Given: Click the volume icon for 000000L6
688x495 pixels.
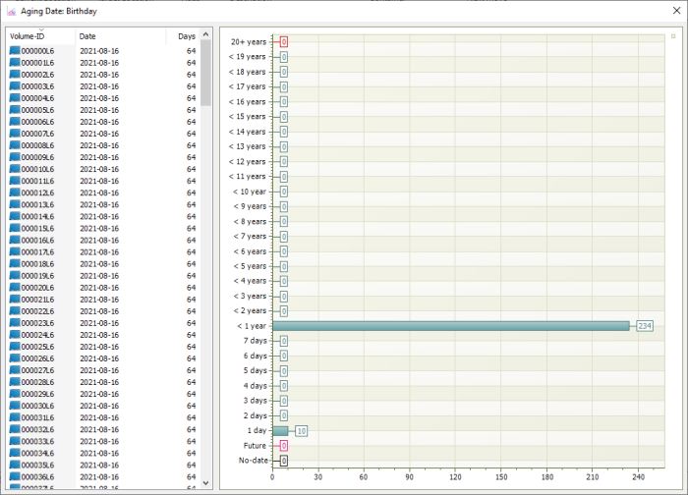Looking at the screenshot, I should [15, 51].
